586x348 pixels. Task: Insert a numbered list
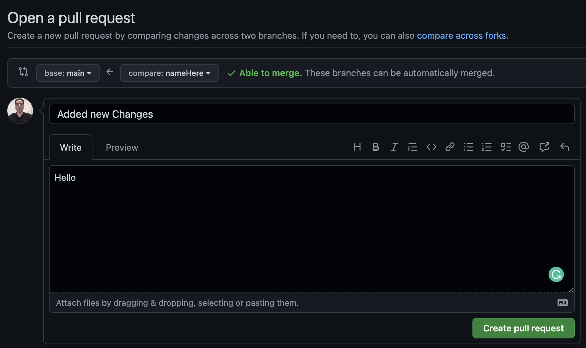click(487, 147)
